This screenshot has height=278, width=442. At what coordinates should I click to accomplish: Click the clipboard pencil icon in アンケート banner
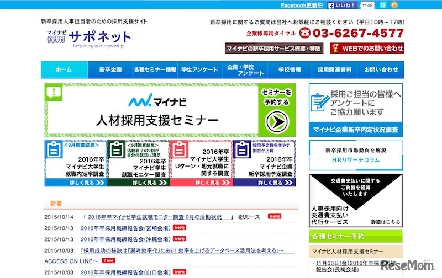(x=320, y=103)
